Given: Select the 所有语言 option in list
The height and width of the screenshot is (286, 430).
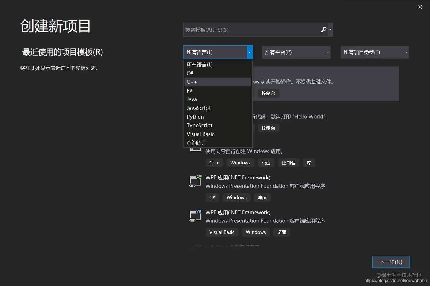Looking at the screenshot, I should [x=218, y=65].
